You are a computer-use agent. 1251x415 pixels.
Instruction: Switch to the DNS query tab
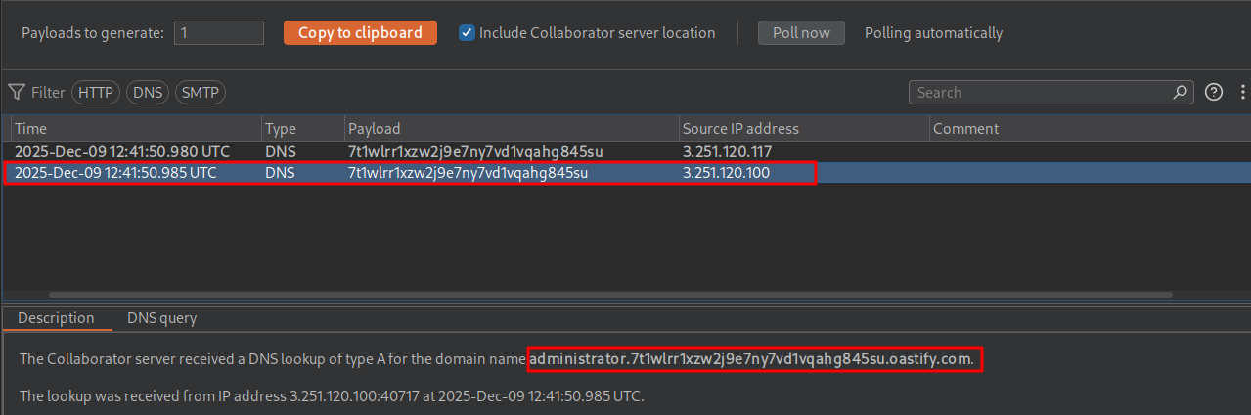(161, 318)
